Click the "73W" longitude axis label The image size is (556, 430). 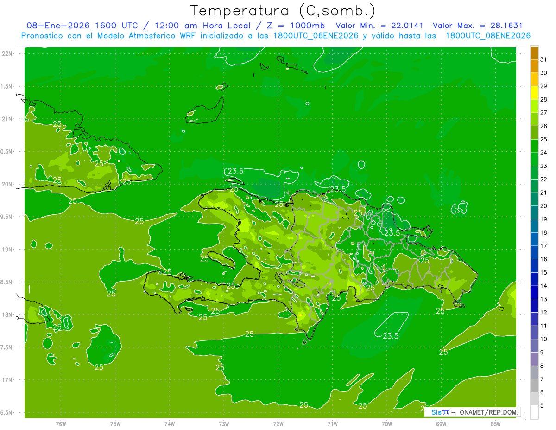224,424
